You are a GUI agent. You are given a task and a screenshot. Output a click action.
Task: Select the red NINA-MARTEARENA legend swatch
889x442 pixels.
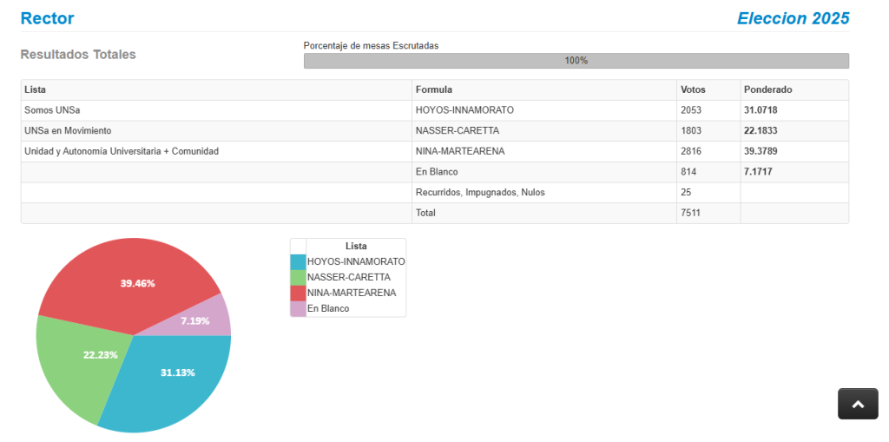point(298,293)
